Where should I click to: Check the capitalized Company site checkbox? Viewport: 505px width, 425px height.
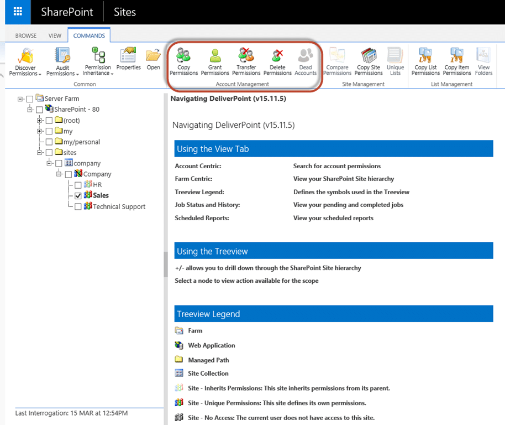click(69, 174)
